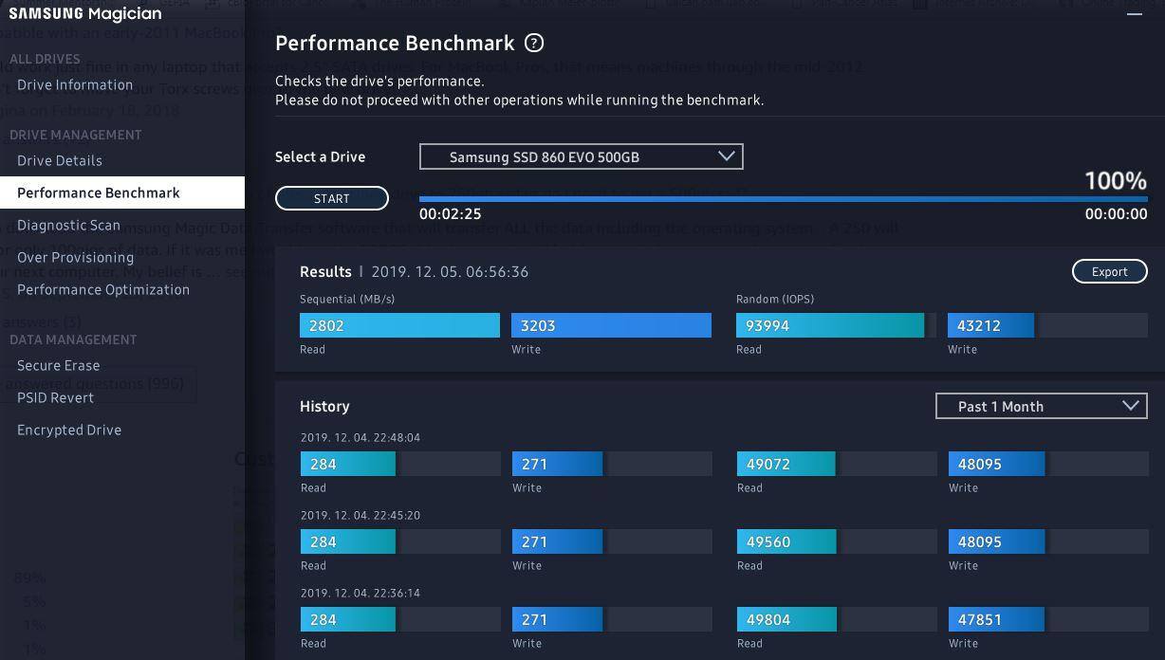
Task: Select Performance Benchmark in sidebar
Action: (99, 192)
